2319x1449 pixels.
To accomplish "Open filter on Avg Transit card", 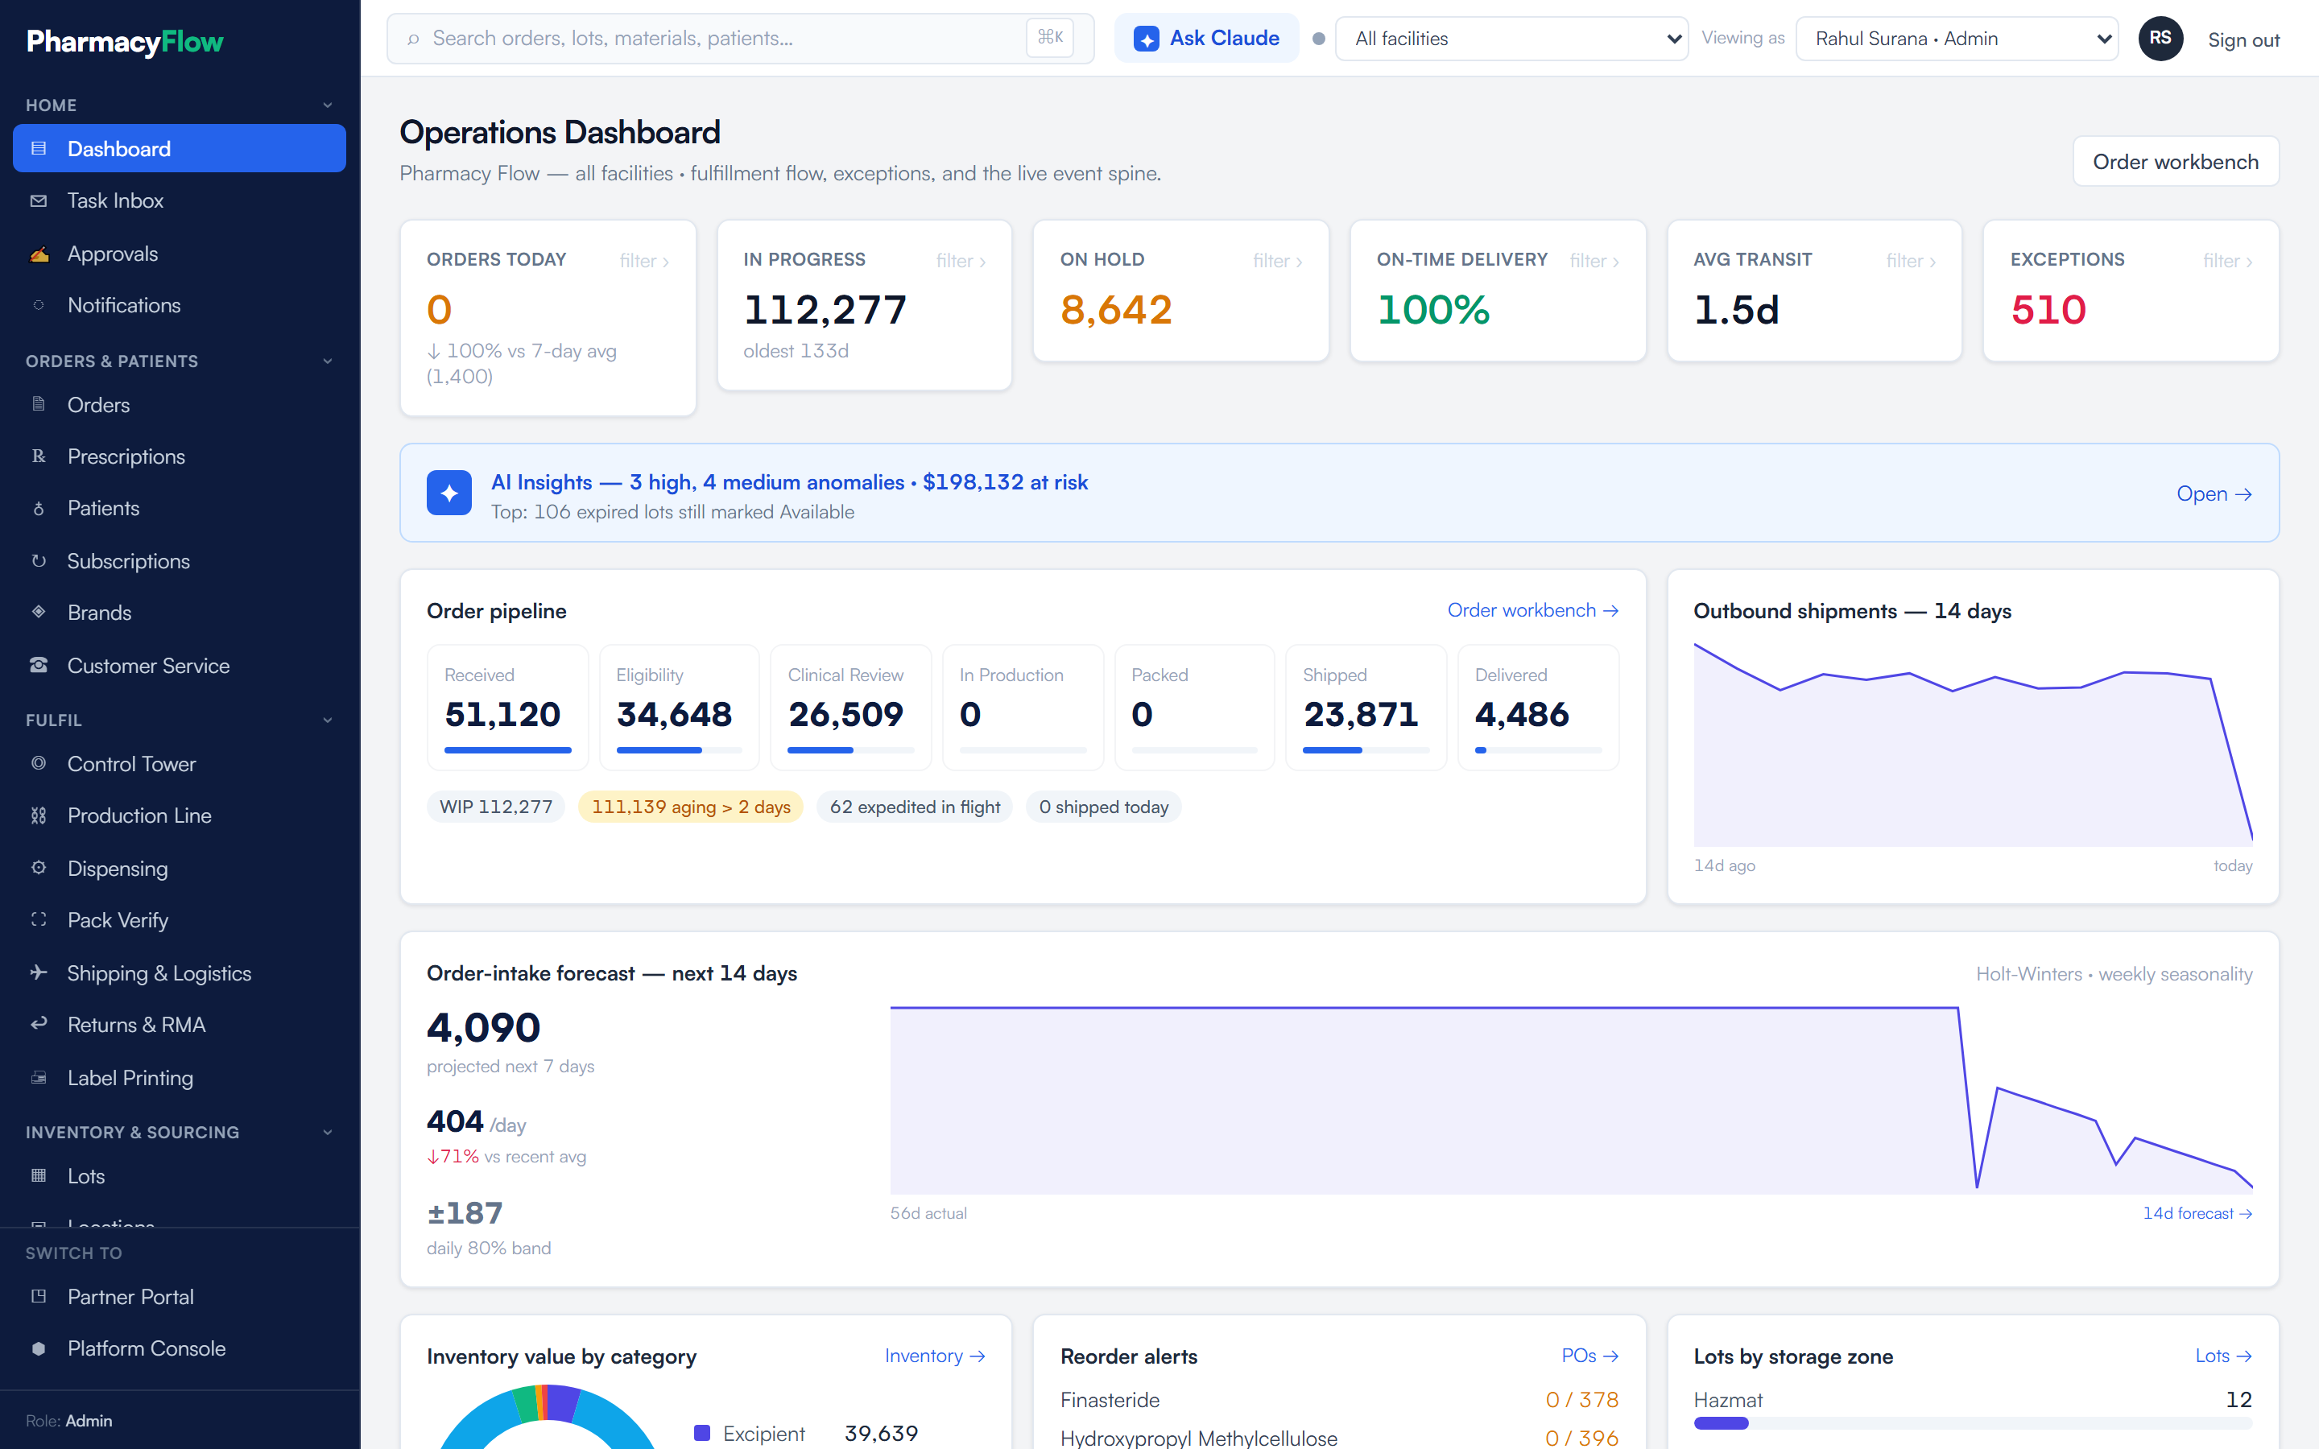I will (1911, 261).
